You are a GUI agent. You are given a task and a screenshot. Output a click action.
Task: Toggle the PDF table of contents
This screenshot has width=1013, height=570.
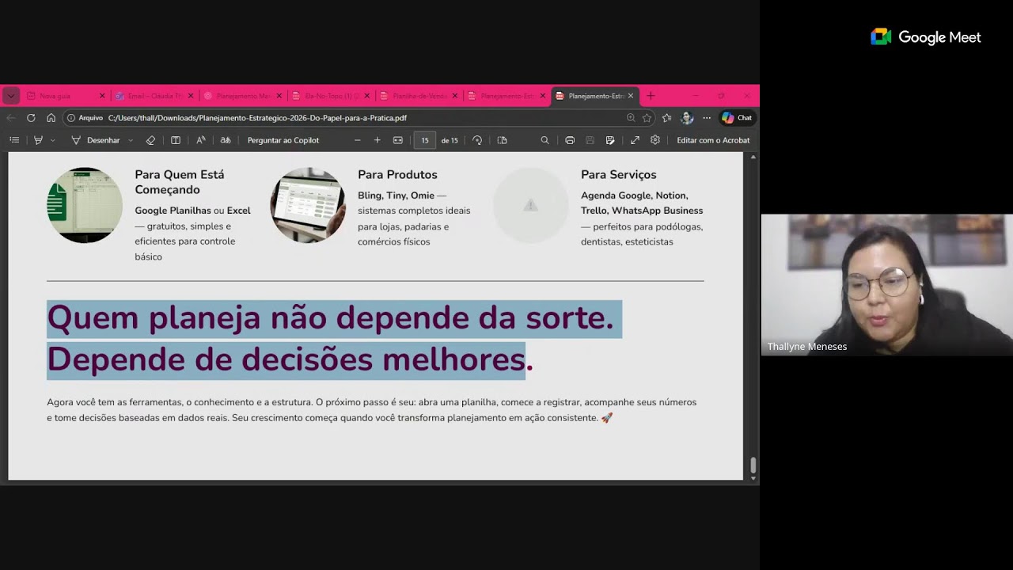[x=14, y=140]
